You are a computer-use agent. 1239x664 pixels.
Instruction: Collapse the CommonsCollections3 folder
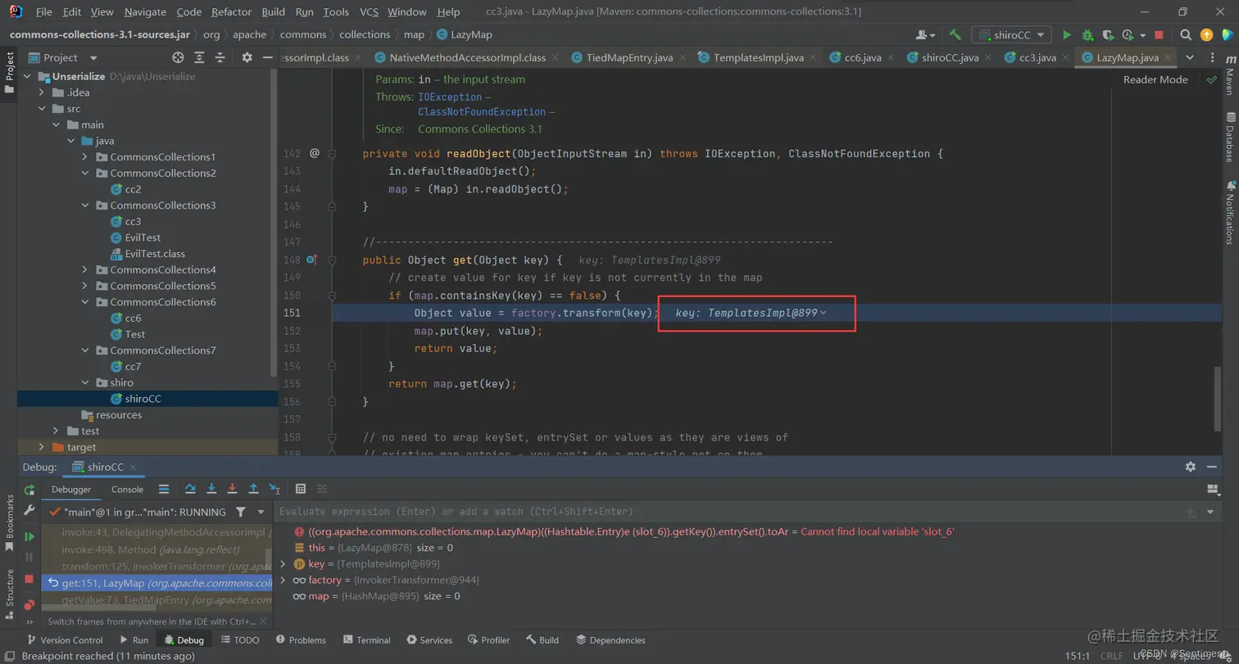(85, 206)
